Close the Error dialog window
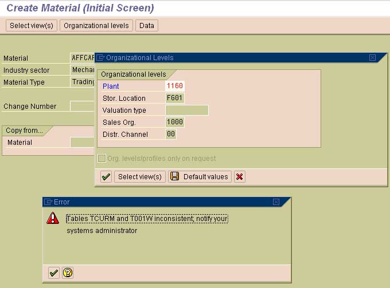The image size is (390, 288). coord(276,202)
